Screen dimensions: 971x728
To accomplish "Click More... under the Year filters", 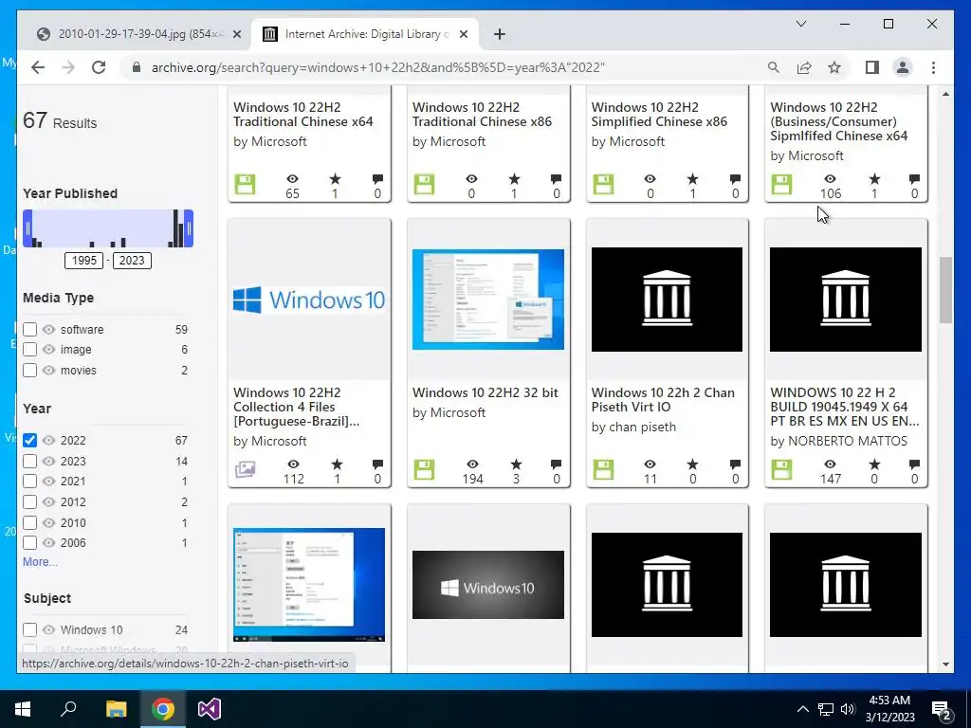I will [x=40, y=561].
